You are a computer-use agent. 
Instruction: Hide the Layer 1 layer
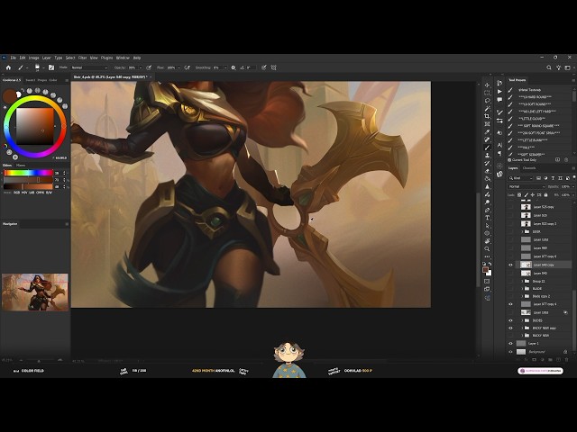click(510, 344)
